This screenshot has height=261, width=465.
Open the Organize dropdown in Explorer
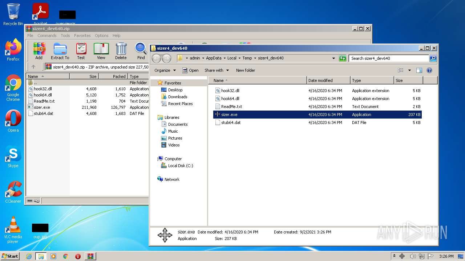pyautogui.click(x=165, y=70)
